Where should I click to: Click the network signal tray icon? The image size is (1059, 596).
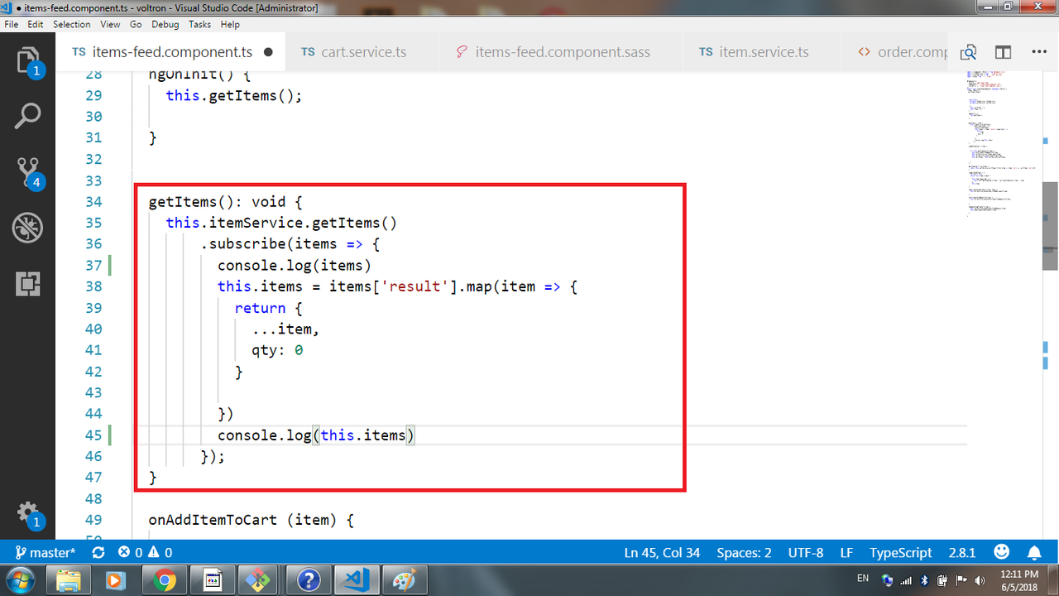(x=906, y=580)
